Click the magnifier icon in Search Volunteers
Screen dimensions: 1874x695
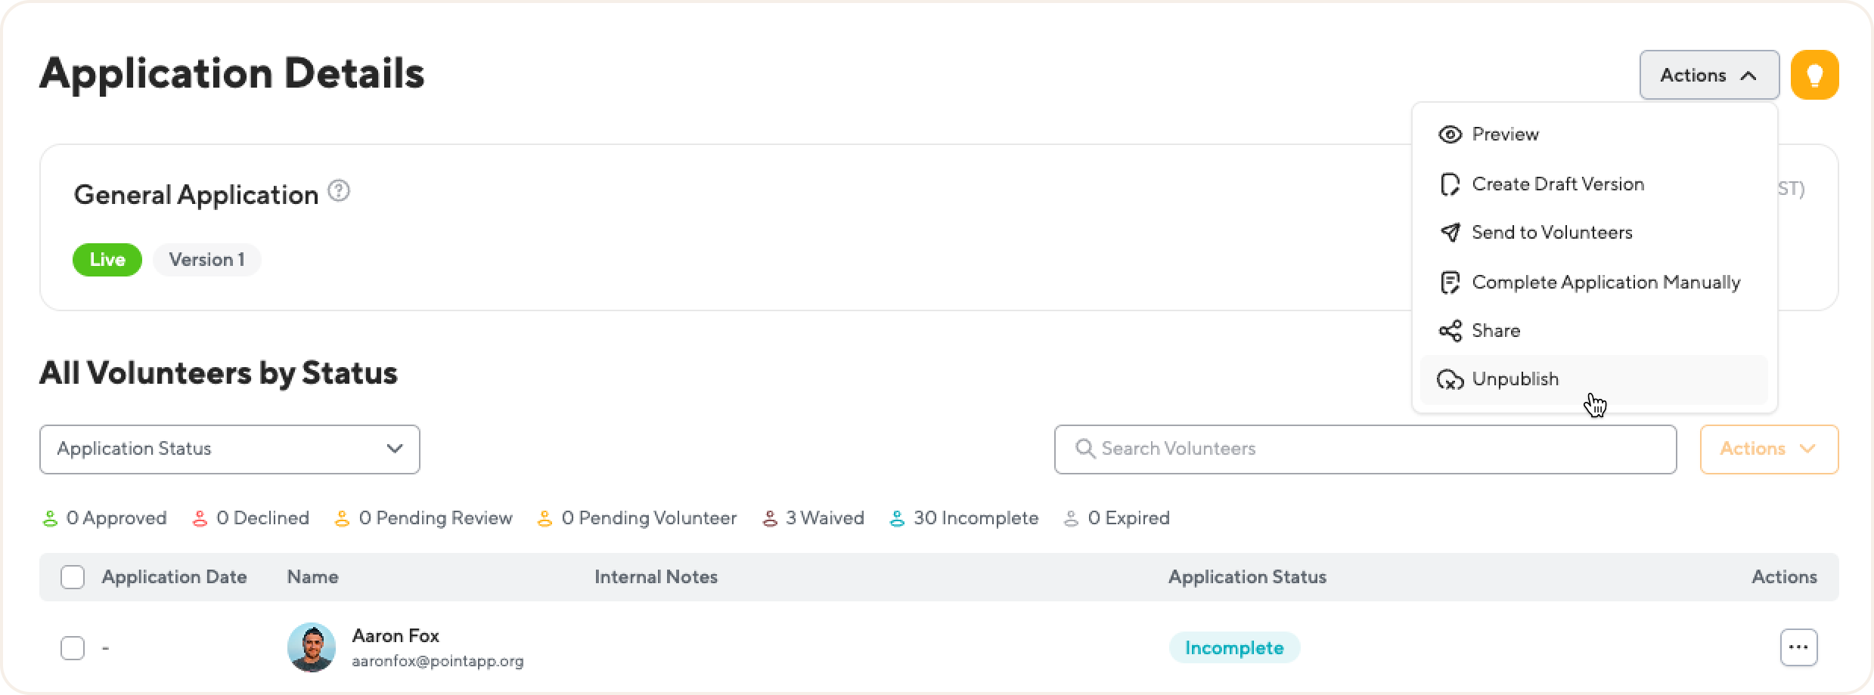tap(1085, 449)
